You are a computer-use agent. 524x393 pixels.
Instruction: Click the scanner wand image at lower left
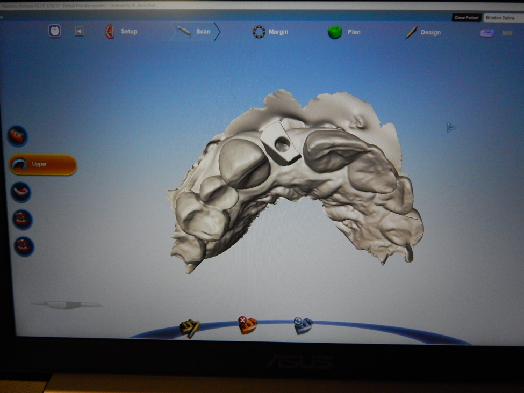coord(66,304)
